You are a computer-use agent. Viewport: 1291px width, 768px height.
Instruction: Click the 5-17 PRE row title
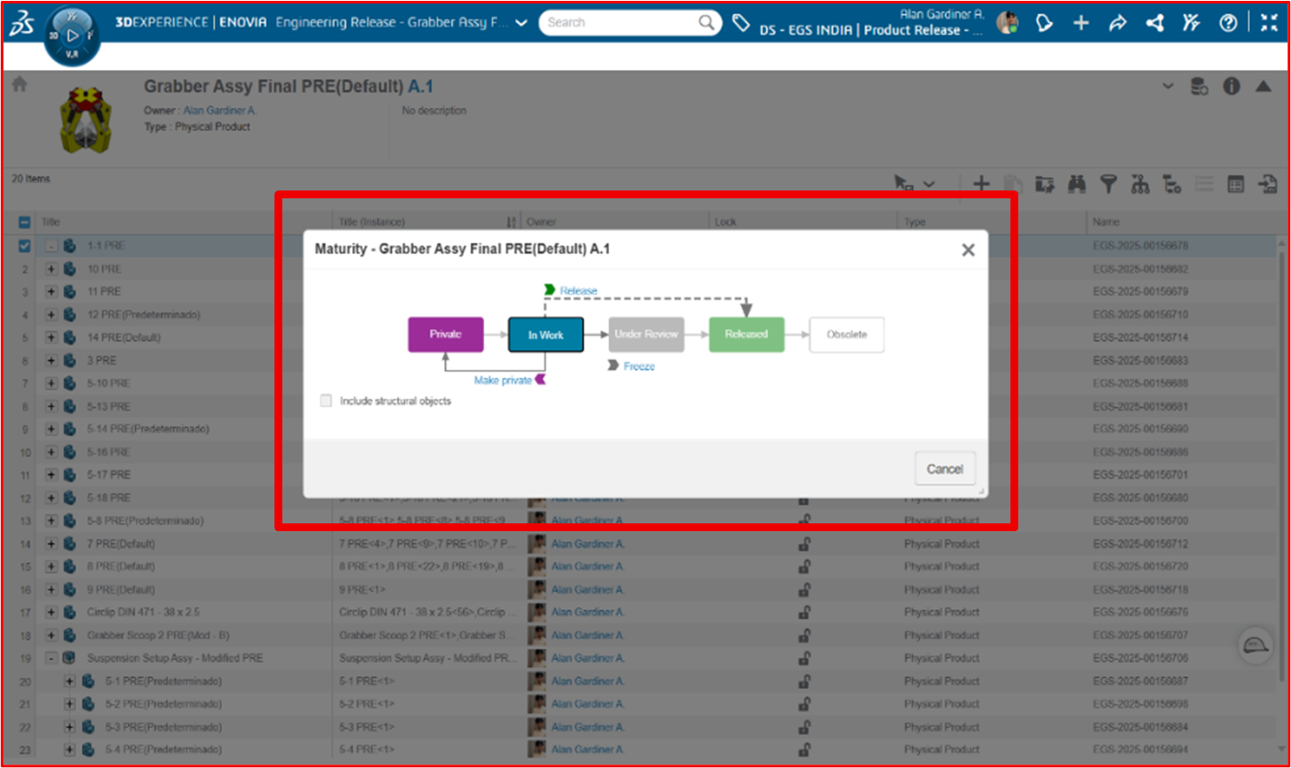pos(109,474)
